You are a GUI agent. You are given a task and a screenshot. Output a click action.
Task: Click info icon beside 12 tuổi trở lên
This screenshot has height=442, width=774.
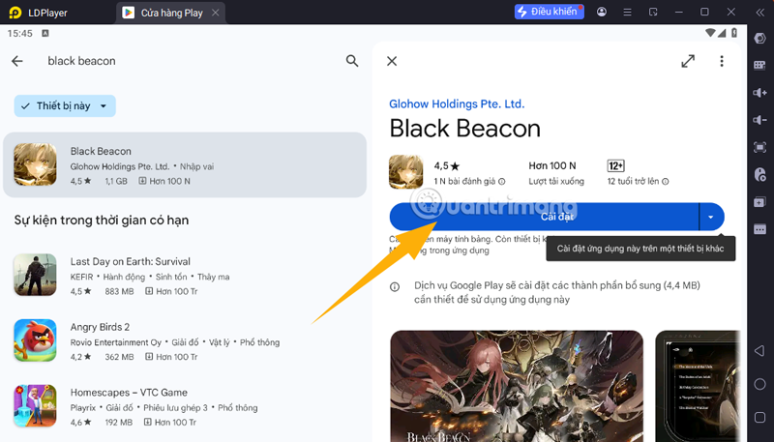[666, 182]
